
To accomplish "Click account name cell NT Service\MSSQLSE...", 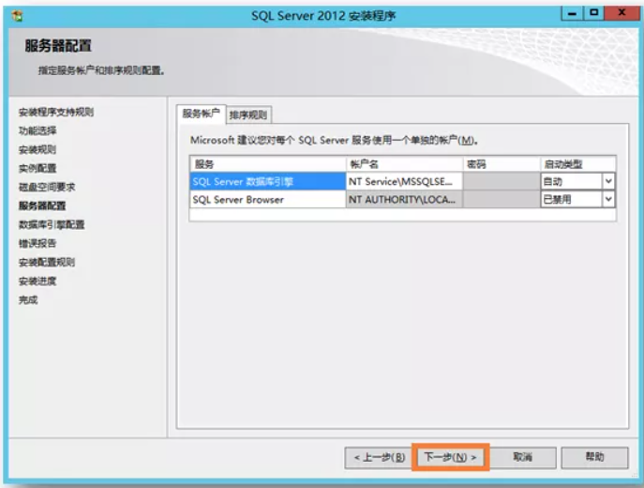I will 403,181.
